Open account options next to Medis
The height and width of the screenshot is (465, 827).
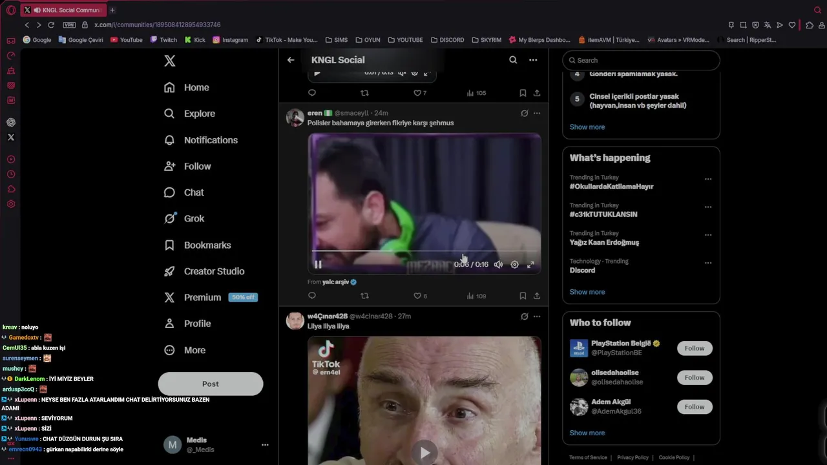[265, 445]
